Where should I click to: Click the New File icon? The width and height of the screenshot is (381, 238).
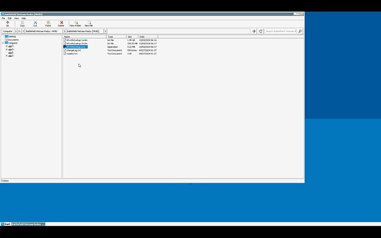(x=88, y=23)
